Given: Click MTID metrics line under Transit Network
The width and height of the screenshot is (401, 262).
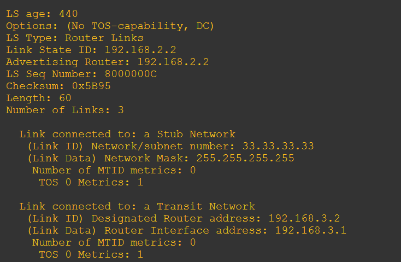Looking at the screenshot, I should (114, 242).
